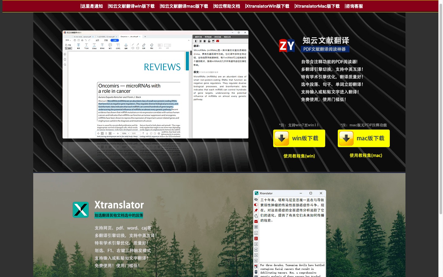The width and height of the screenshot is (443, 277).
Task: Open the 缩放比例 dropdown in translation panel
Action: coord(228,37)
